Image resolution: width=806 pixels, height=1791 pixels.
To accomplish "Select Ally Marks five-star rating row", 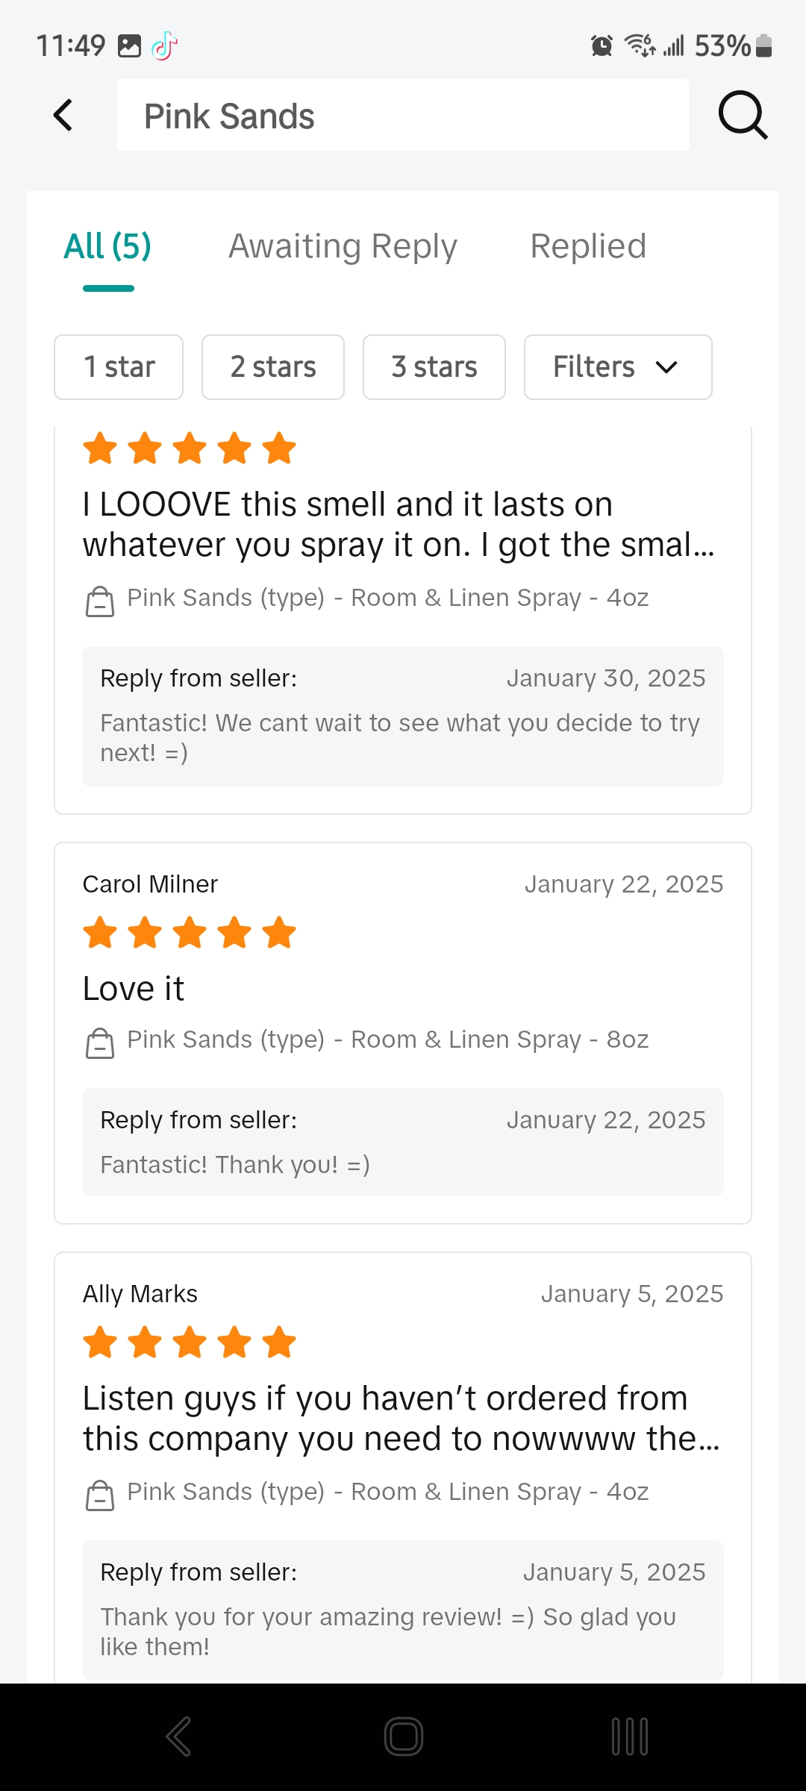I will point(190,1342).
